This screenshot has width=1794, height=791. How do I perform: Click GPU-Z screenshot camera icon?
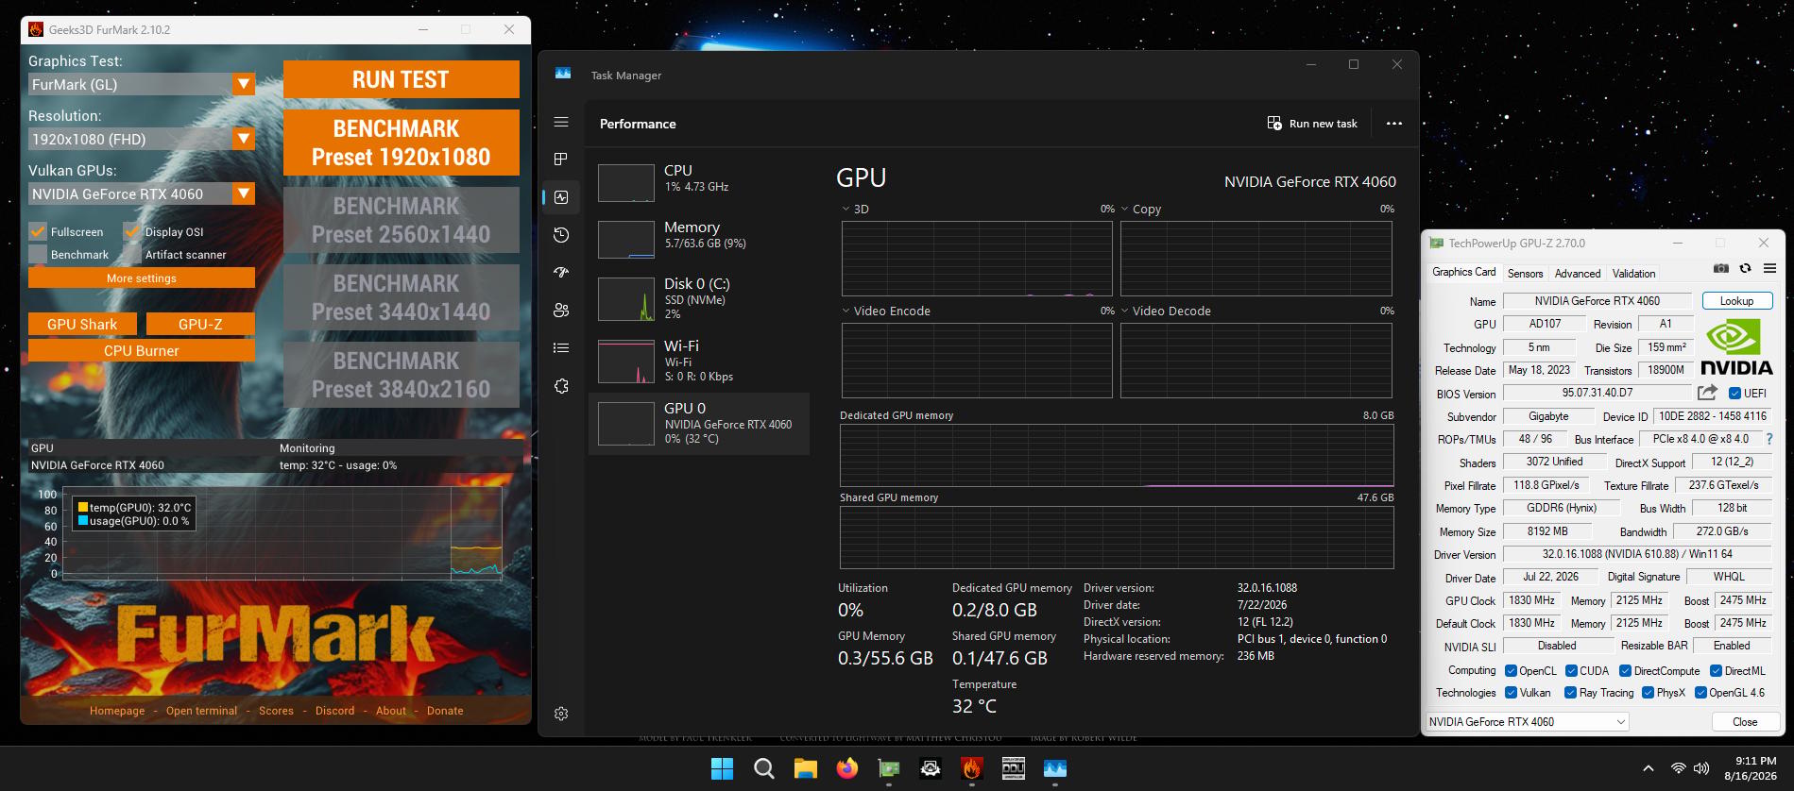point(1721,268)
